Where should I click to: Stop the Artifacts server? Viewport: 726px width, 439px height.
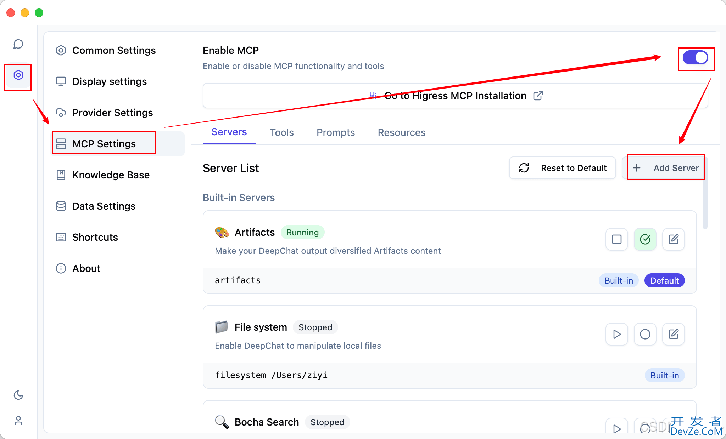617,239
